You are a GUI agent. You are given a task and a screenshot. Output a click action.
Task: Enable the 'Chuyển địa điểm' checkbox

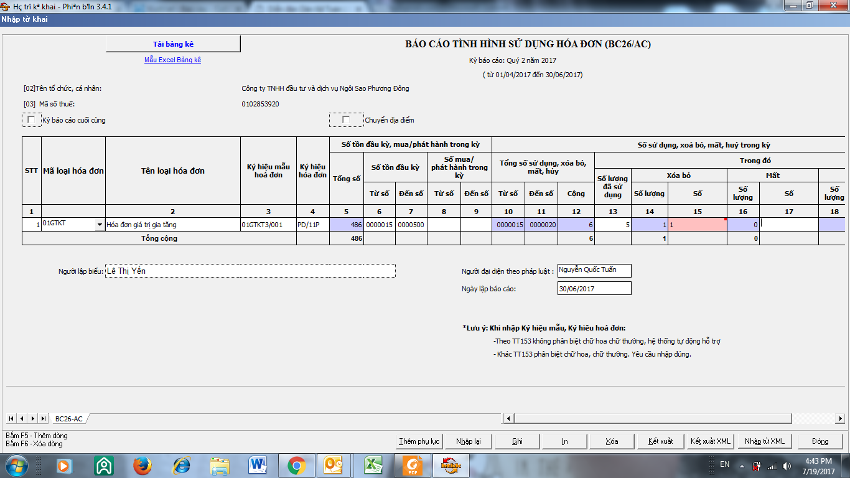346,120
